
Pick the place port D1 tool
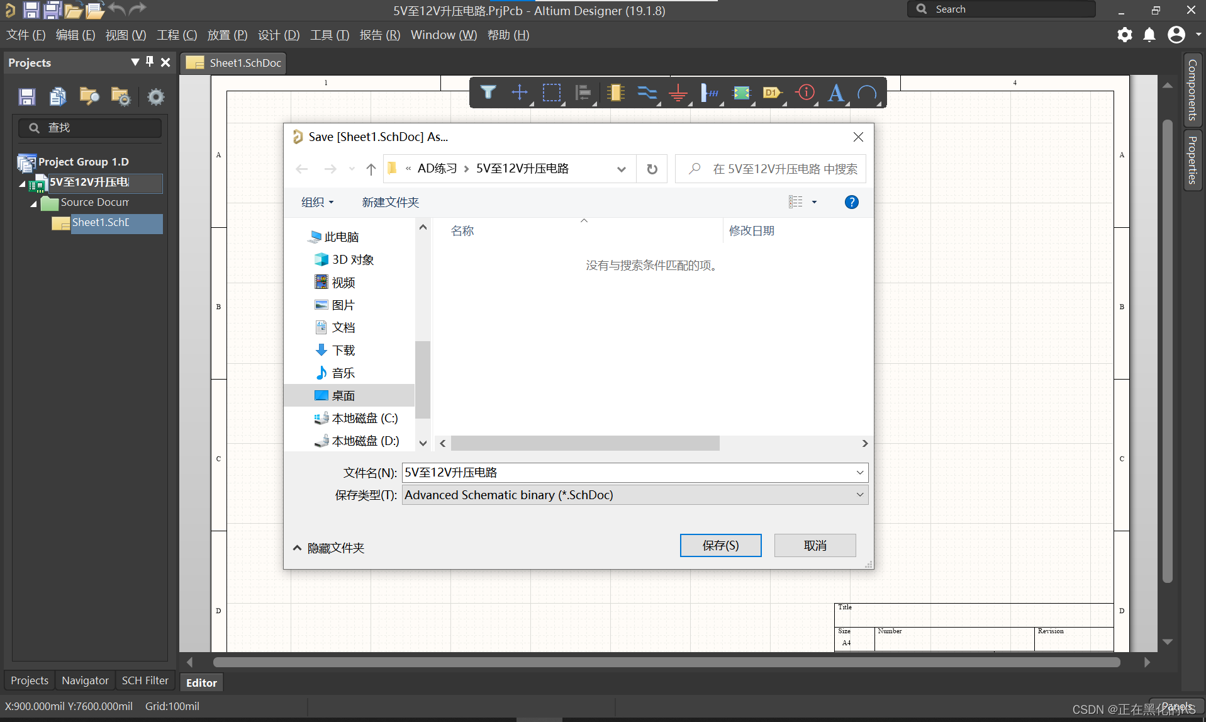773,93
